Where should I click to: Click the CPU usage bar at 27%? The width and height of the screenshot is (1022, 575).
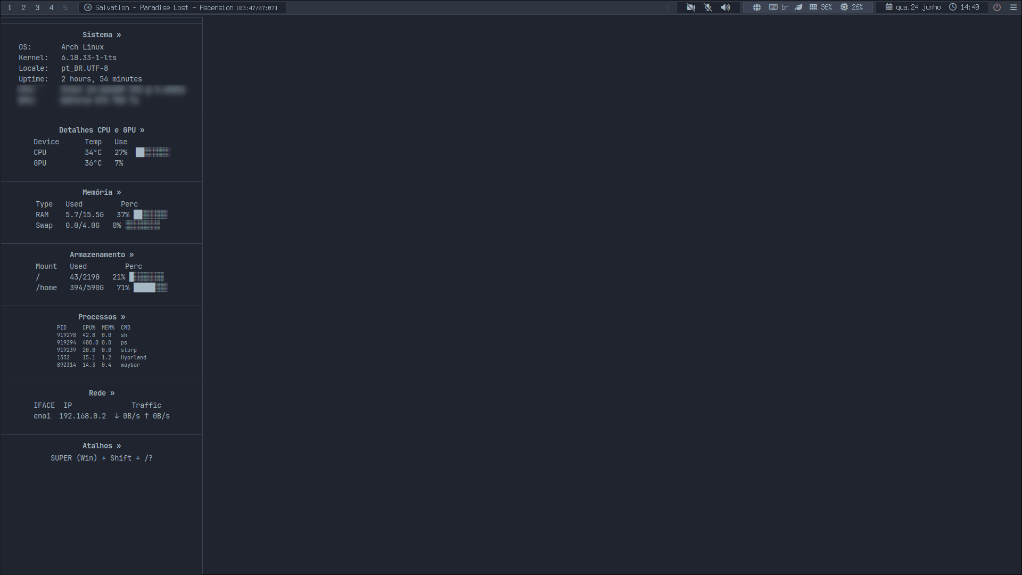(153, 152)
